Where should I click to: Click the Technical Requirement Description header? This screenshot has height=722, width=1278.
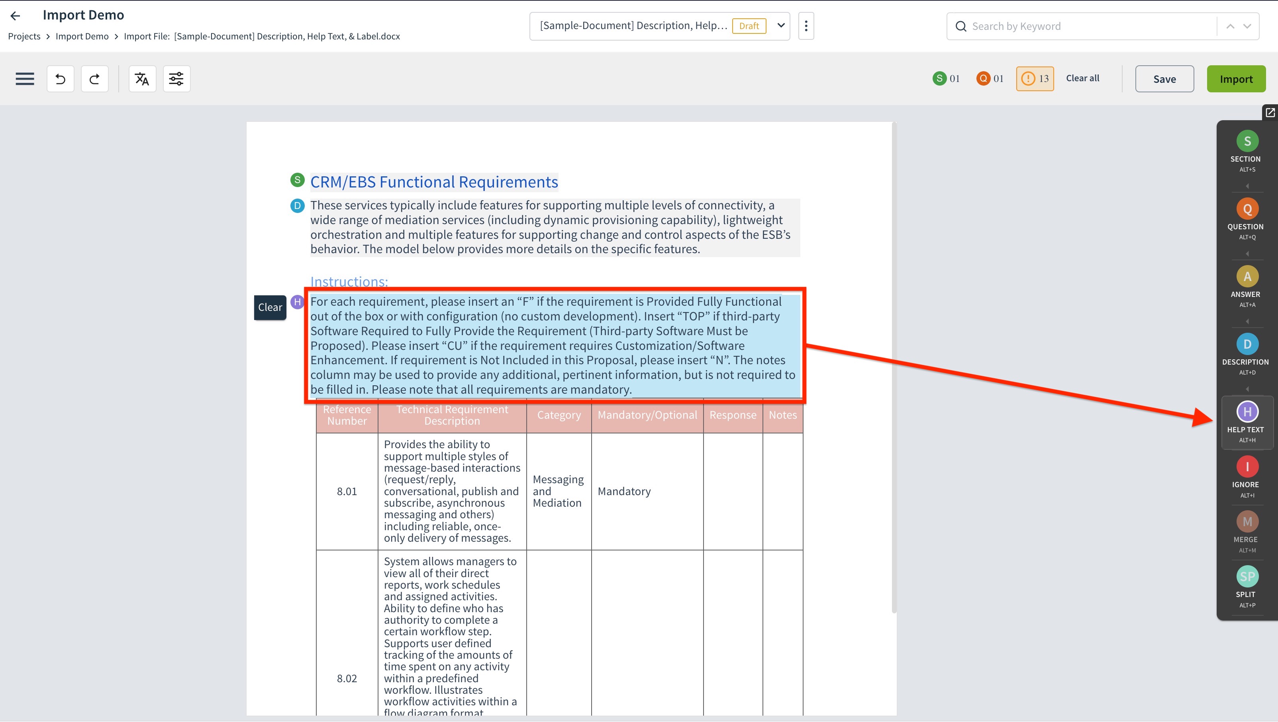(x=452, y=415)
